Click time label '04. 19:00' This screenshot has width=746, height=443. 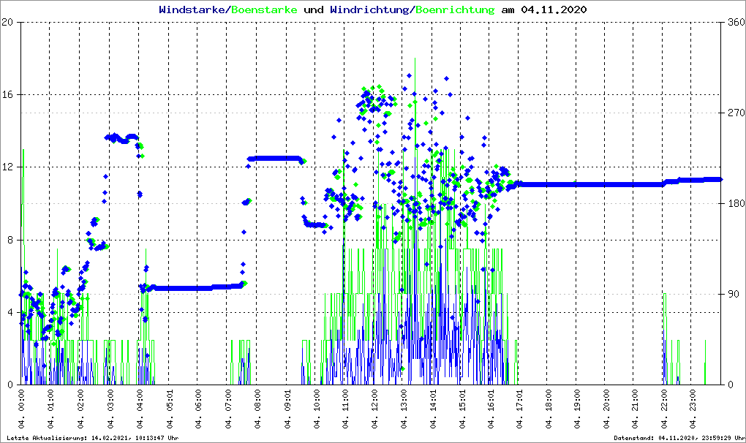[x=577, y=409]
